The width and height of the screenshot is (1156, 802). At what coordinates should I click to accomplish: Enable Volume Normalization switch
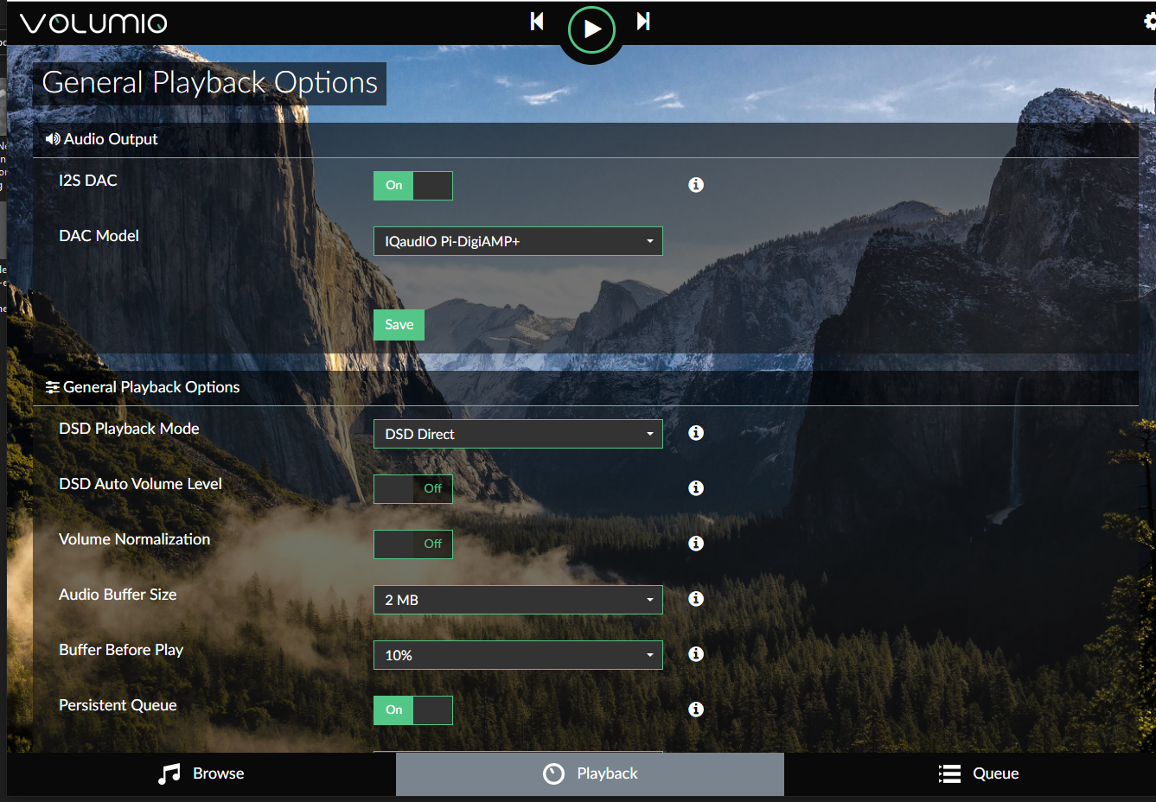click(413, 544)
